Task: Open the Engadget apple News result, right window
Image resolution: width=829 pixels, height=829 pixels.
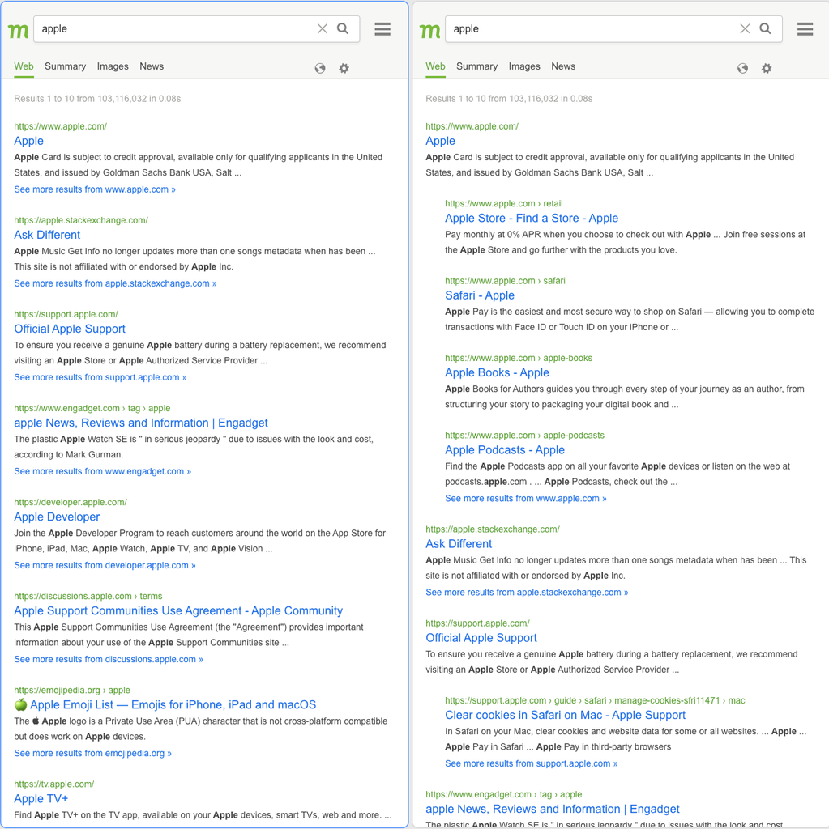Action: click(553, 810)
